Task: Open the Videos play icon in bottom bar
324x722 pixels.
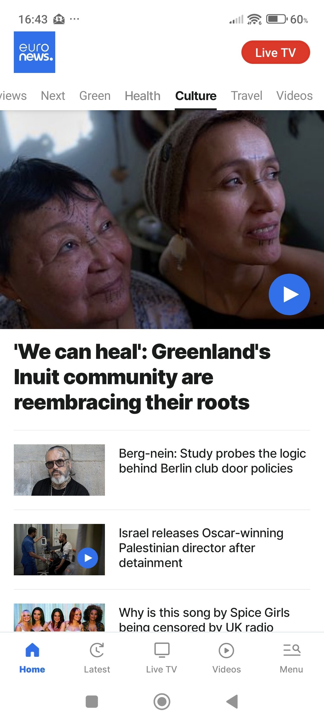Action: click(227, 650)
